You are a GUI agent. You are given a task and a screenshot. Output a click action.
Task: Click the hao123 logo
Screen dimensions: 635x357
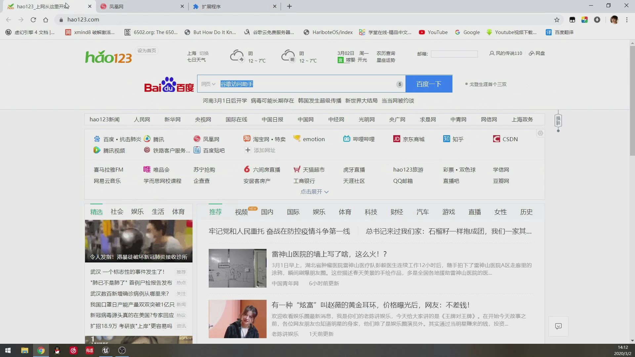click(x=108, y=57)
